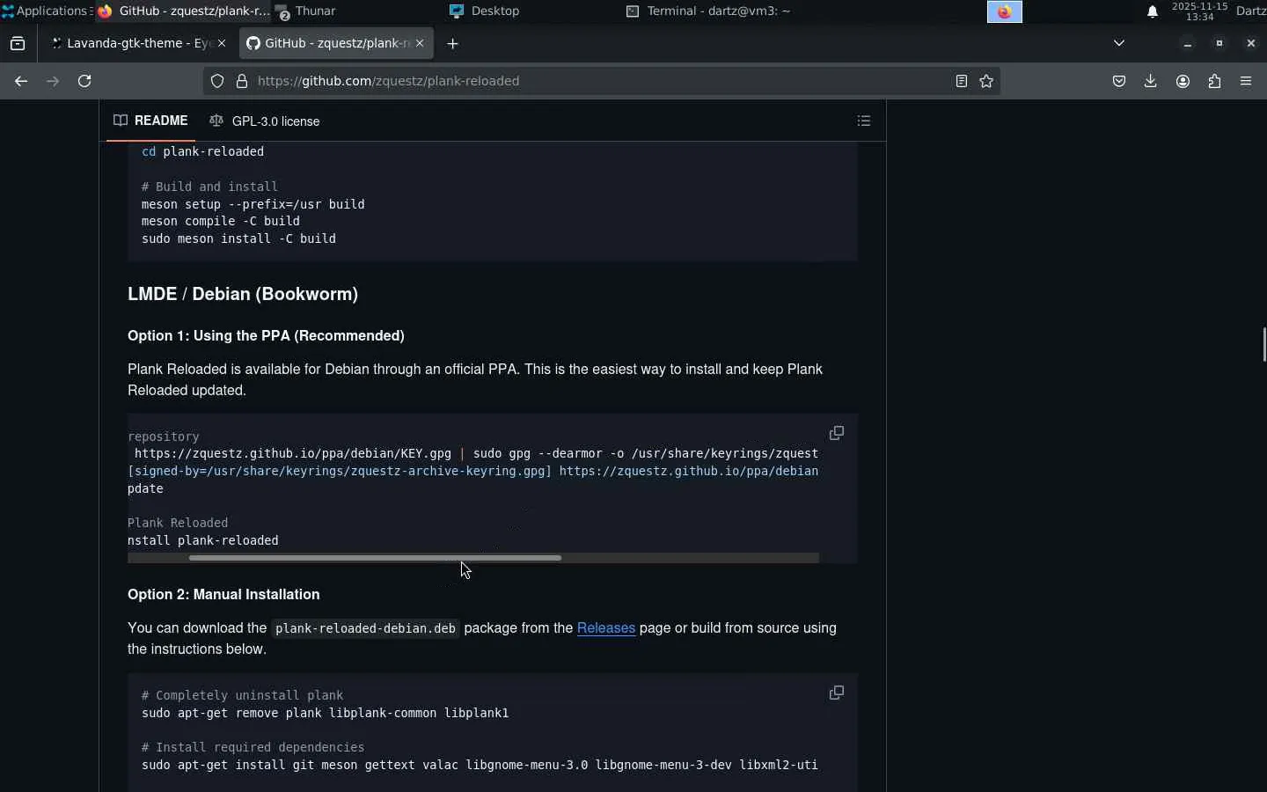
Task: Click the 'sudo apt-get install git meson' line
Action: point(480,765)
